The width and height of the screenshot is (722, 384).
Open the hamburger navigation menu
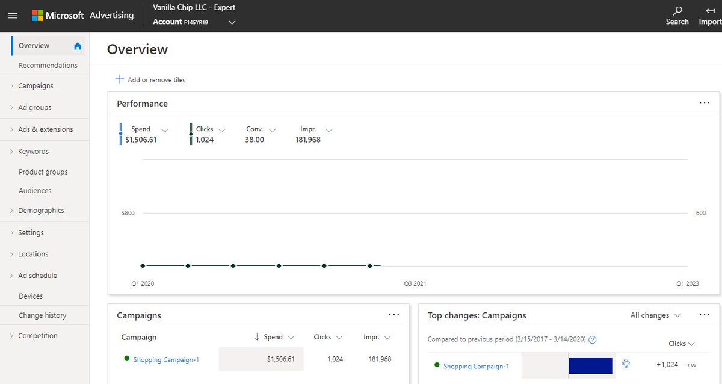13,16
